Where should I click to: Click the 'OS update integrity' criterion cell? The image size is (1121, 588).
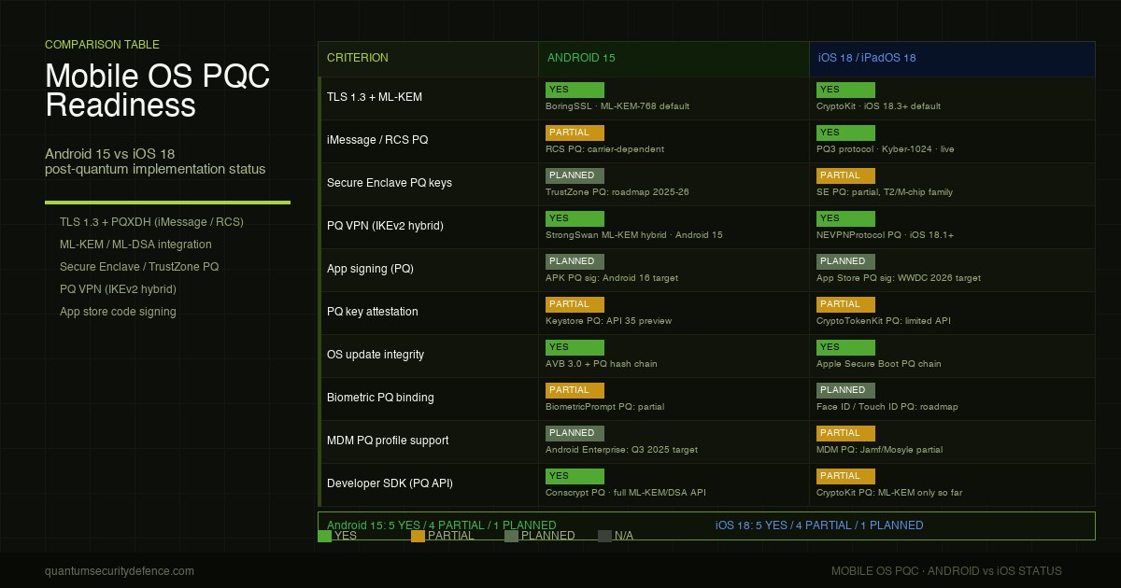pyautogui.click(x=428, y=355)
